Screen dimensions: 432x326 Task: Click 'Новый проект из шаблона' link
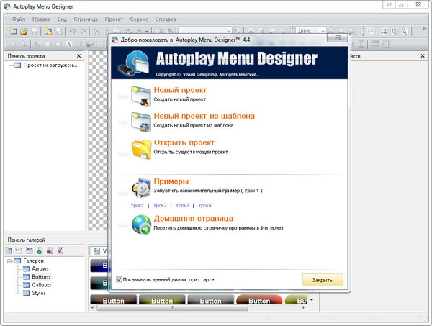[x=204, y=116]
